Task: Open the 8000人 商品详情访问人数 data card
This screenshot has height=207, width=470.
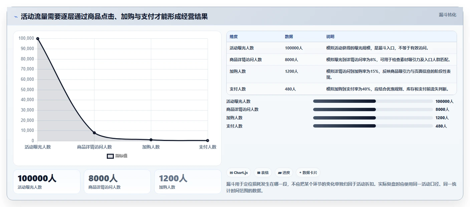Action: pos(117,182)
